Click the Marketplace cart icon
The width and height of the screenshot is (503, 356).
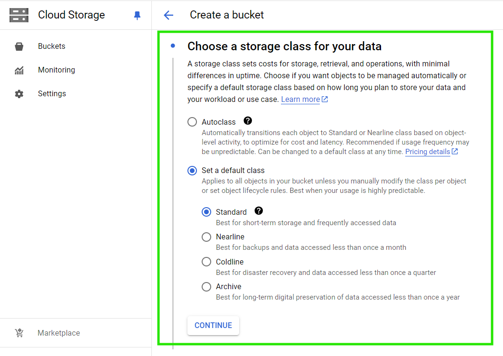[19, 333]
